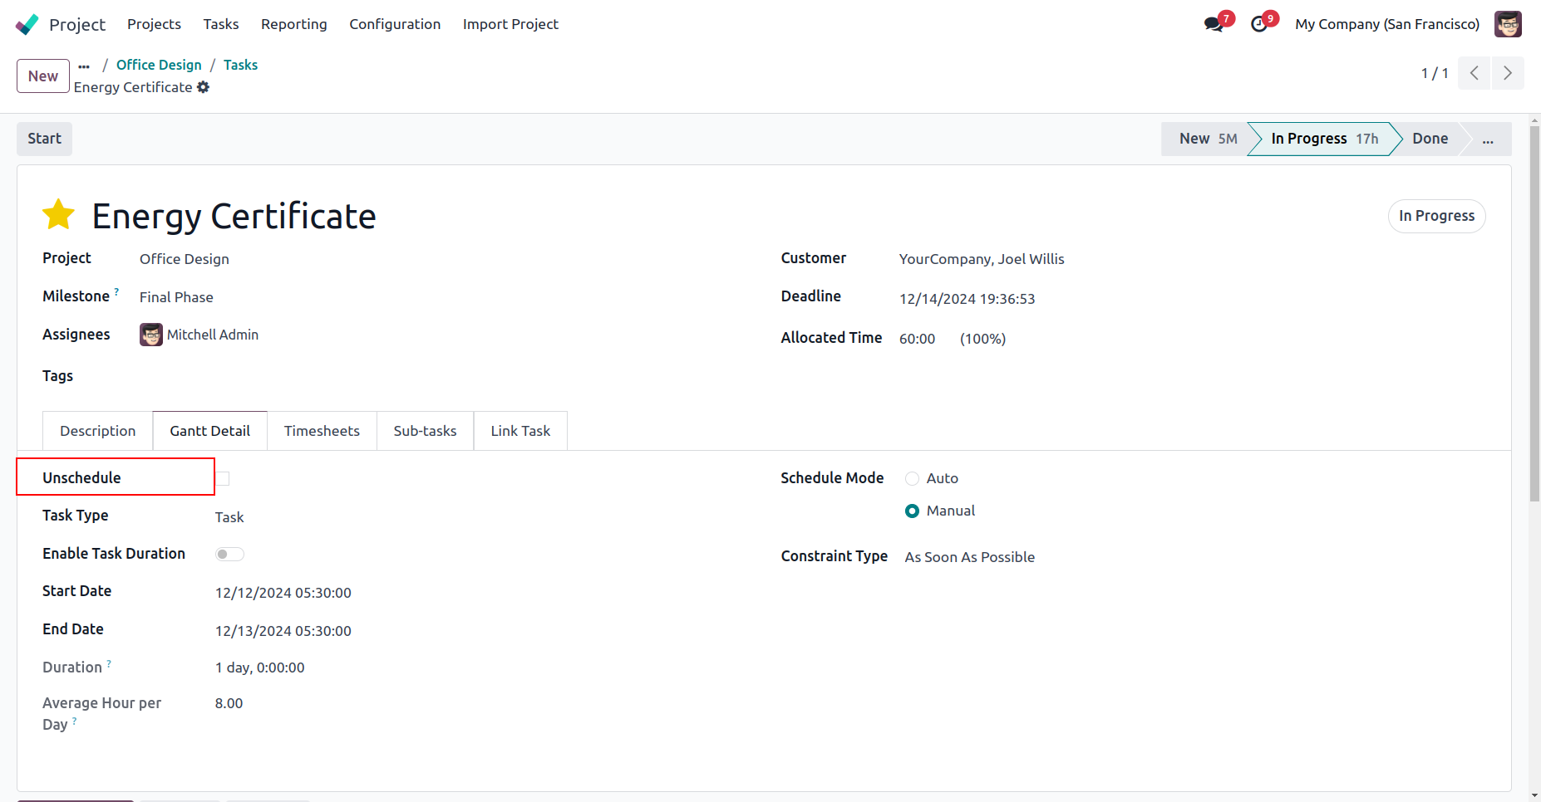Click the Project app logo icon
Image resolution: width=1541 pixels, height=802 pixels.
pyautogui.click(x=27, y=24)
